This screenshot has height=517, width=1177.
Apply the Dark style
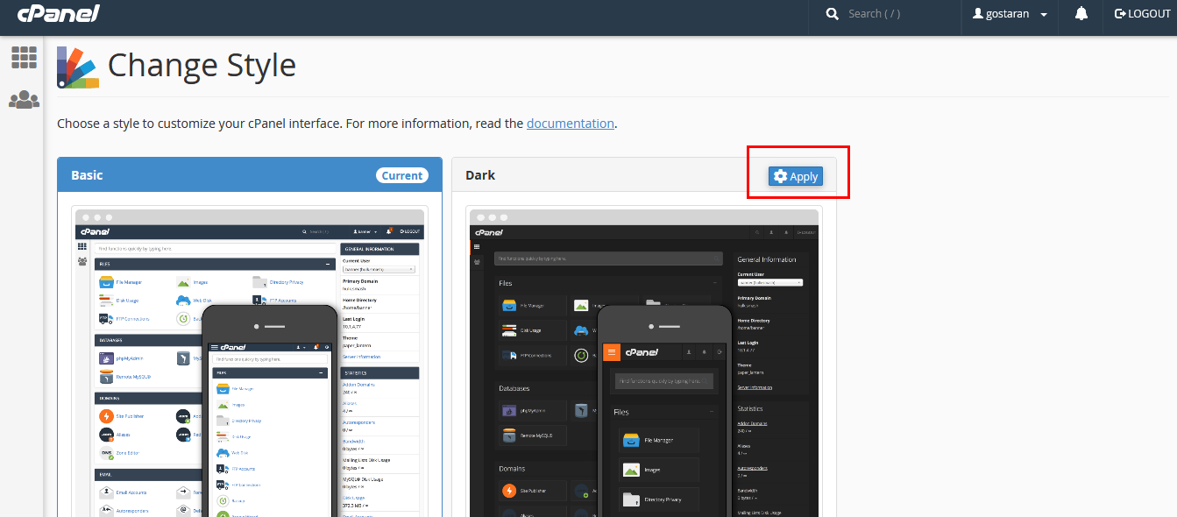click(795, 176)
